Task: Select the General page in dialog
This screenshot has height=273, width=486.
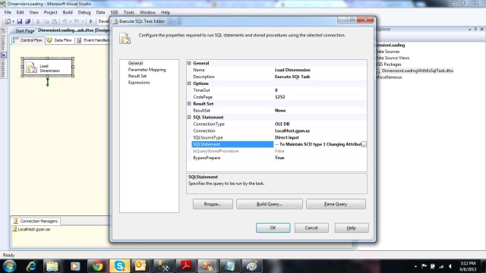Action: click(135, 63)
